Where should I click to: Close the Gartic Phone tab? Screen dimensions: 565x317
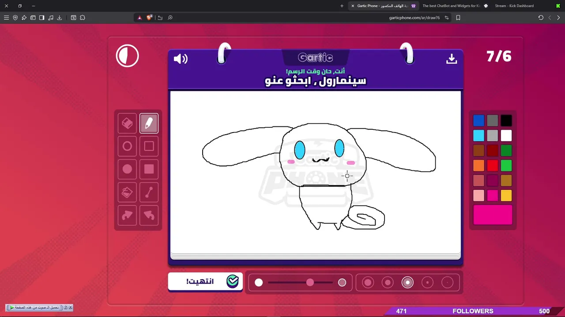[x=353, y=6]
